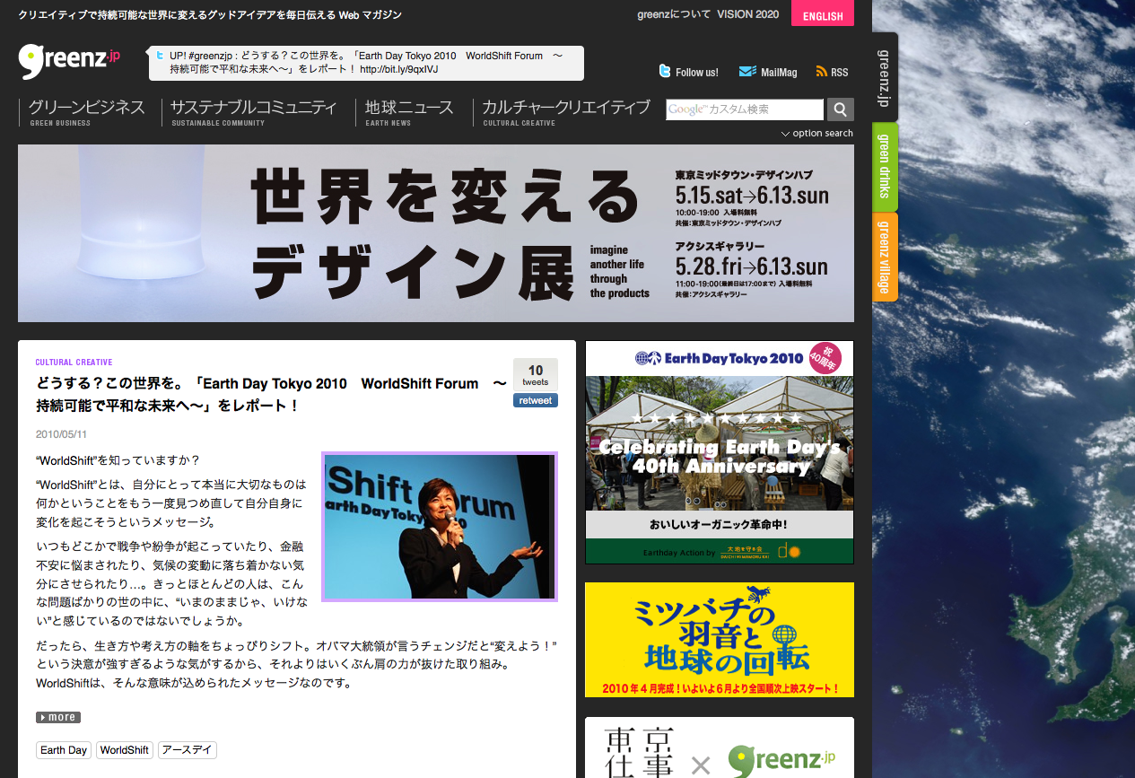Click the RSS link text

click(840, 73)
